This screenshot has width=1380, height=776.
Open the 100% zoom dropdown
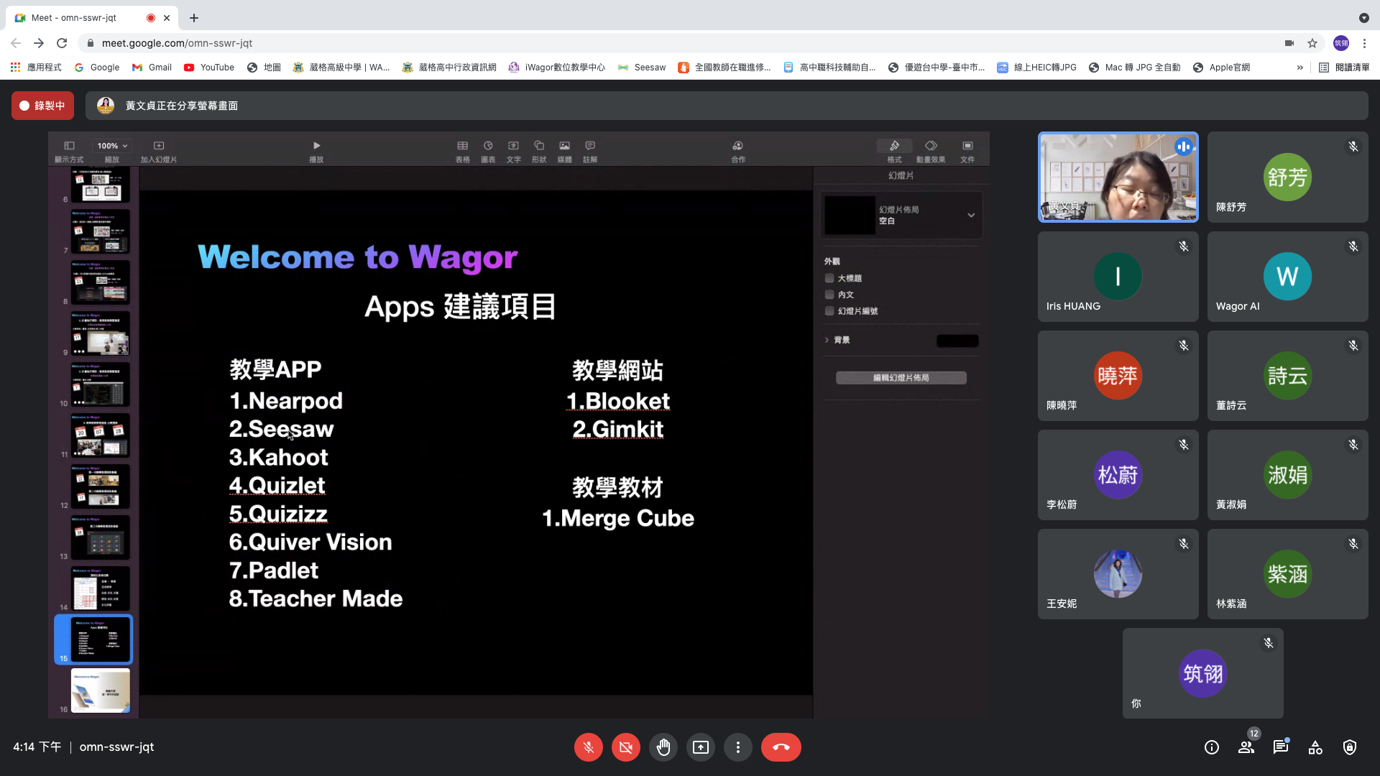click(x=112, y=145)
